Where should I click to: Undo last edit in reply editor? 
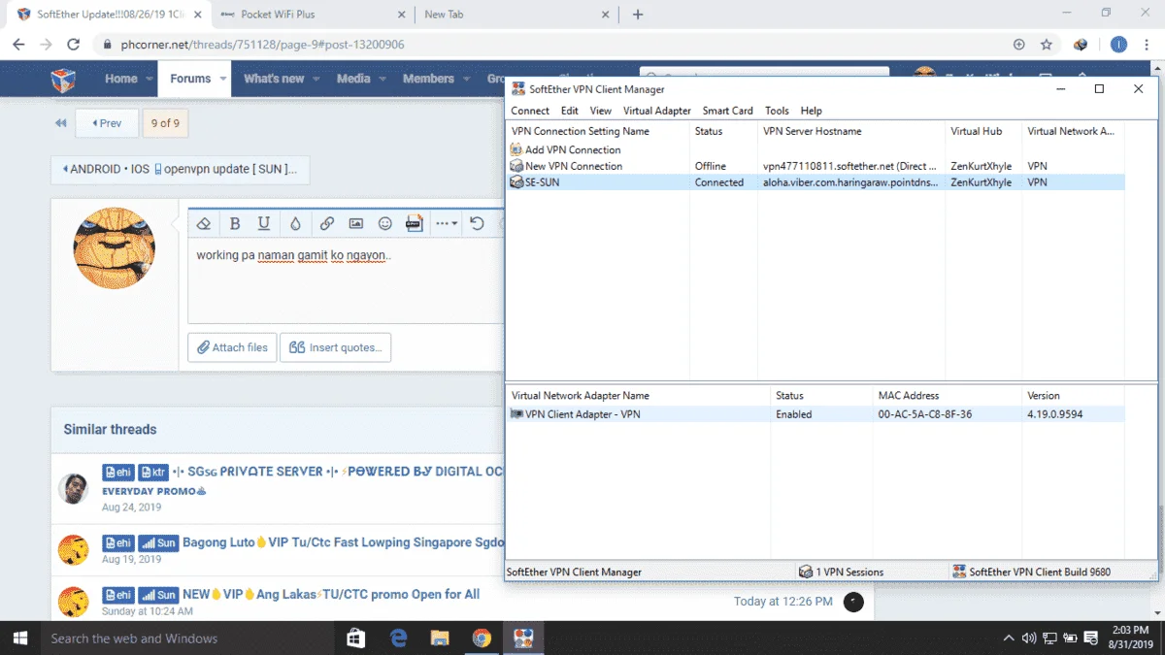477,223
